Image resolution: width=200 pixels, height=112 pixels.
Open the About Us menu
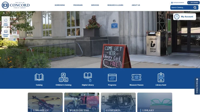136,5
